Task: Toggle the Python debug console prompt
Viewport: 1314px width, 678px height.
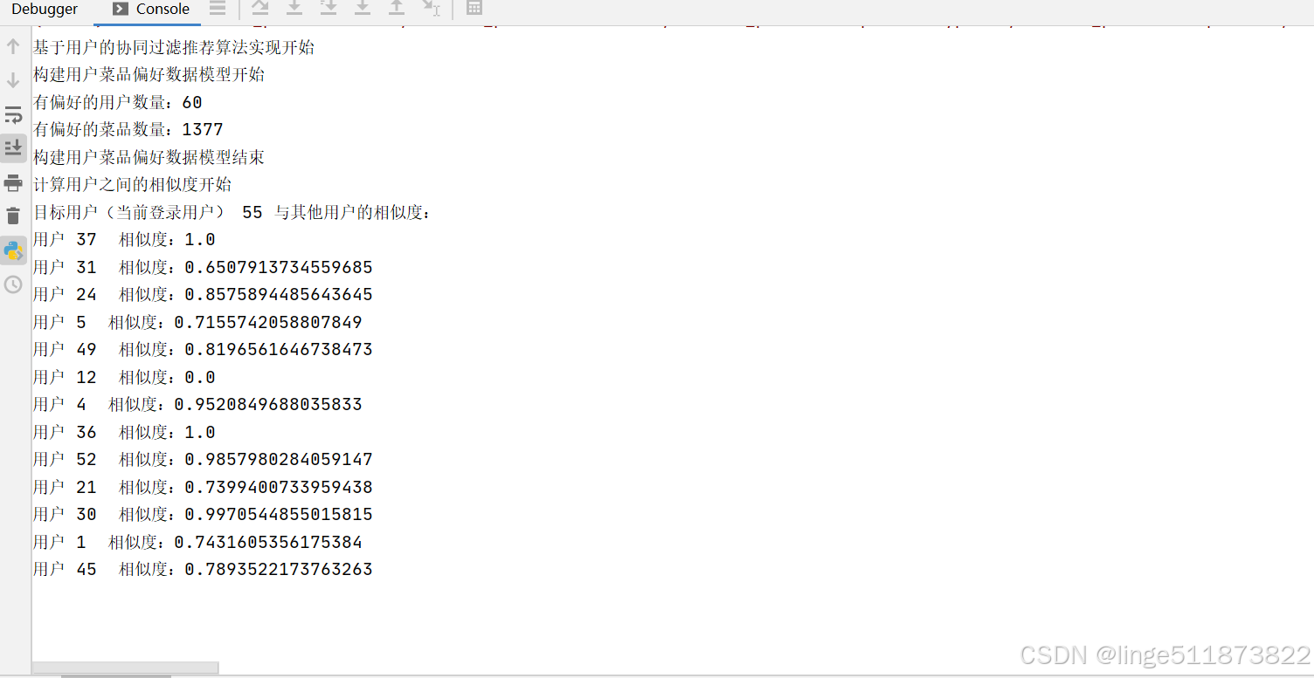Action: point(13,250)
